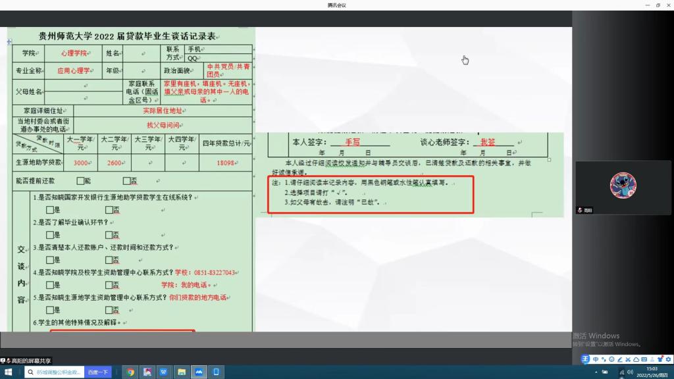674x379 pixels.
Task: Click the 找父母问问 cell
Action: point(163,125)
